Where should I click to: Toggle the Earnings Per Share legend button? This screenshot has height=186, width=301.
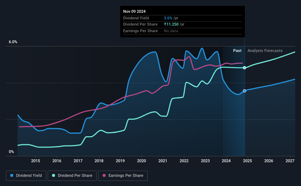click(123, 176)
